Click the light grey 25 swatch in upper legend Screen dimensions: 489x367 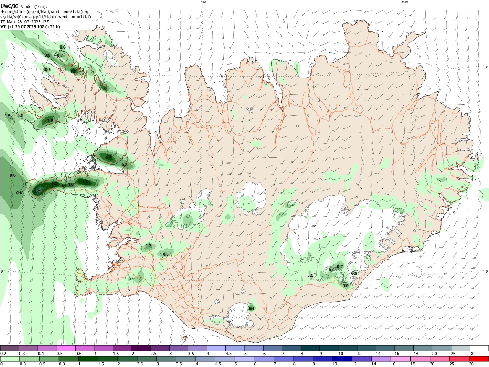460,348
